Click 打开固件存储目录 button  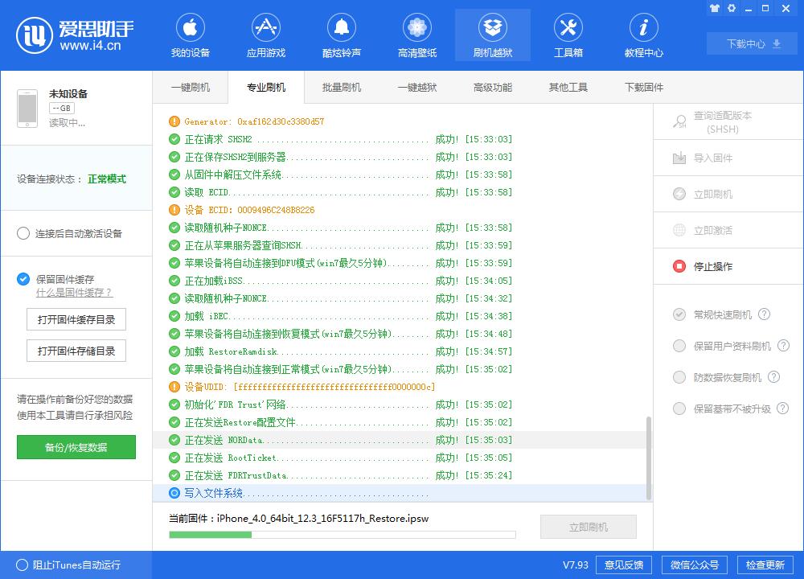tap(76, 351)
